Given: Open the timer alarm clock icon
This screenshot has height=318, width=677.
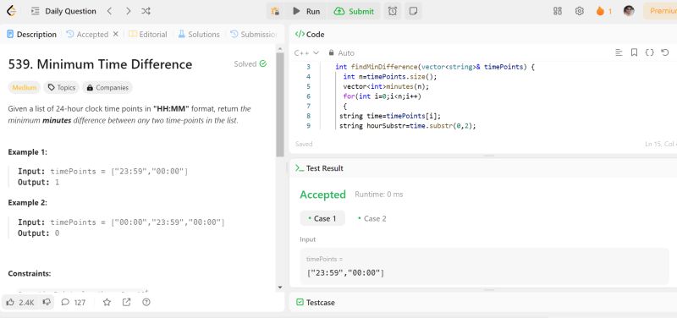Looking at the screenshot, I should [x=393, y=12].
